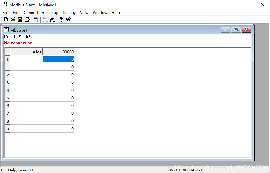Select the value cell in row 1
Image resolution: width=270 pixels, height=173 pixels.
(x=58, y=67)
